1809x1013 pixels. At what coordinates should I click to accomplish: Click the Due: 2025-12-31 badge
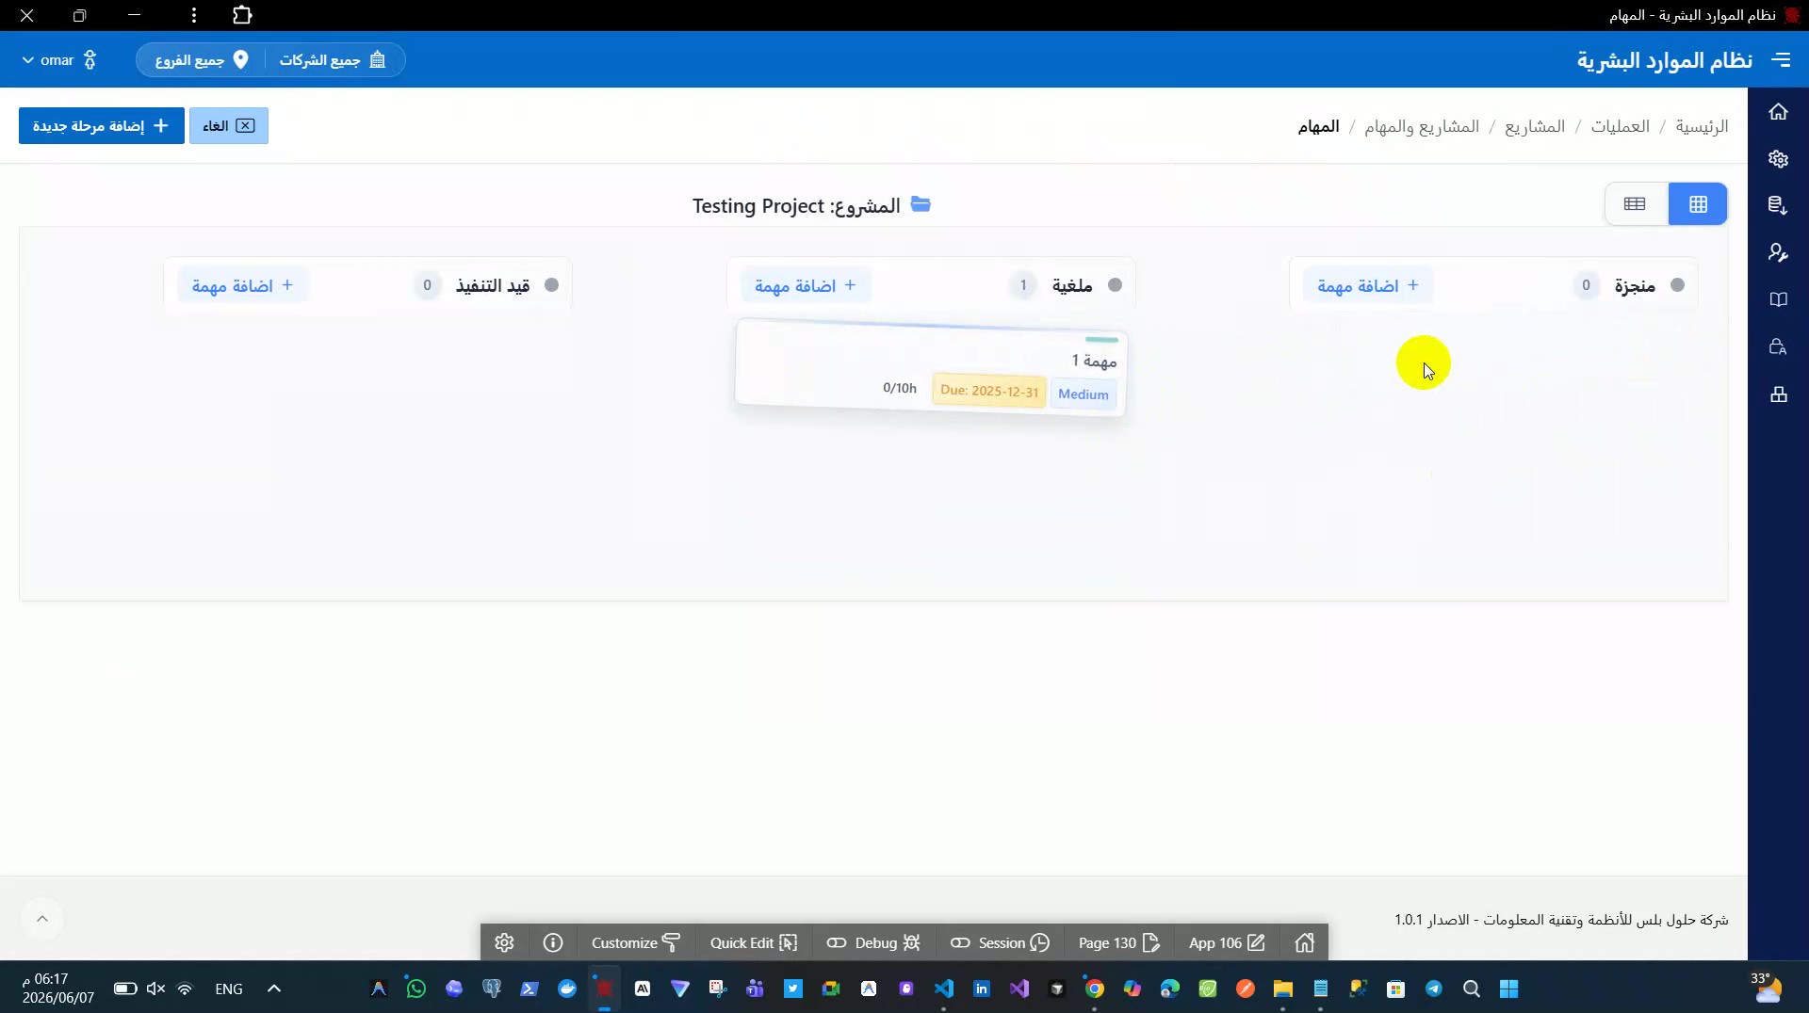coord(989,391)
